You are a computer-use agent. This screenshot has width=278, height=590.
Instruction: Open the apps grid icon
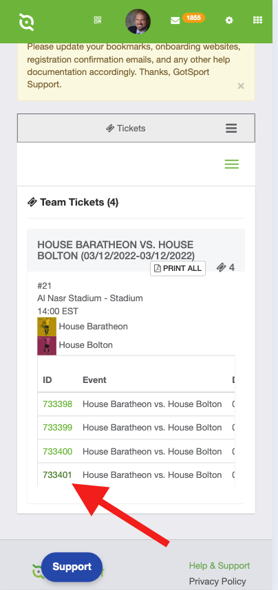pos(257,20)
